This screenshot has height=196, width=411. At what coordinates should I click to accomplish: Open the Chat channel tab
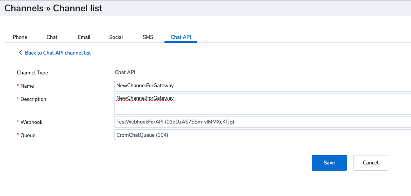(52, 37)
